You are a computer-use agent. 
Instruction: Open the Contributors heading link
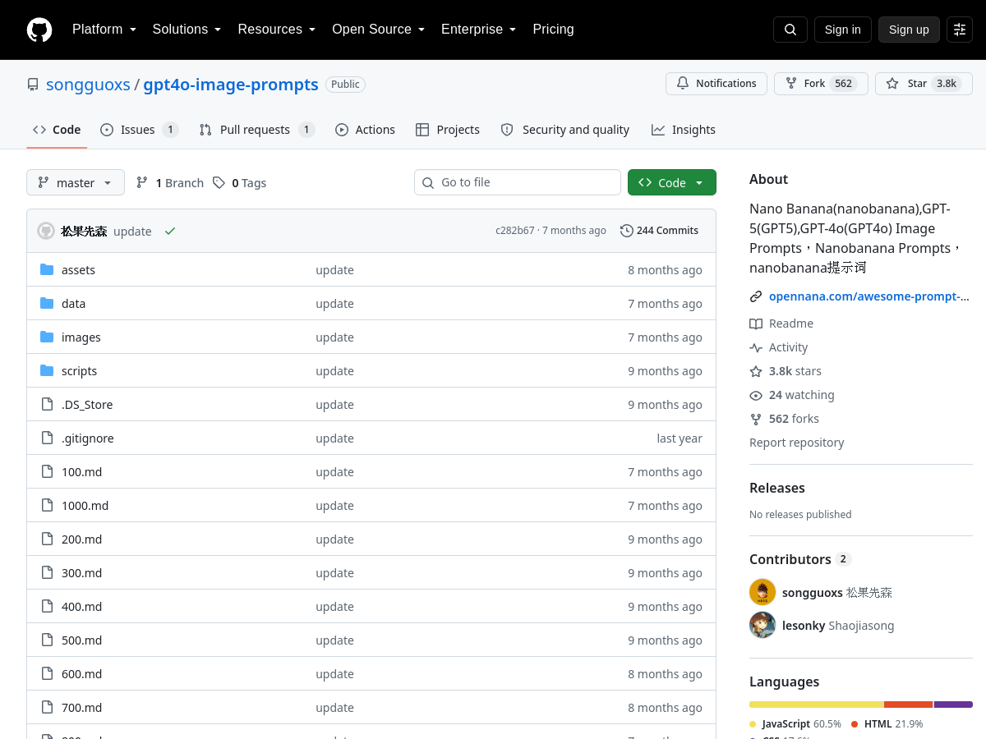800,559
